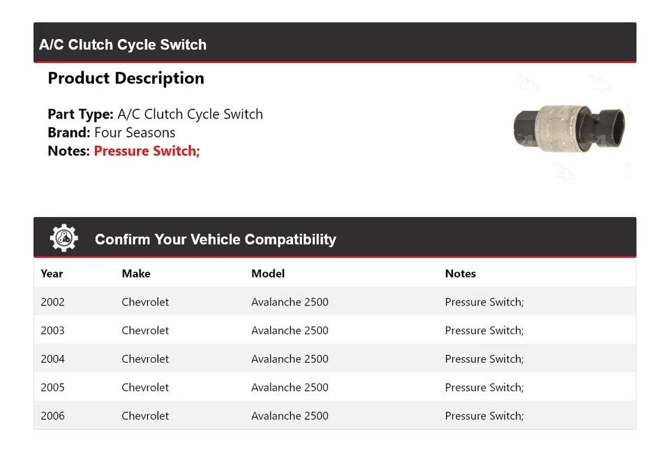This screenshot has height=452, width=670.
Task: Select the A/C Clutch Cycle Switch header
Action: [123, 45]
